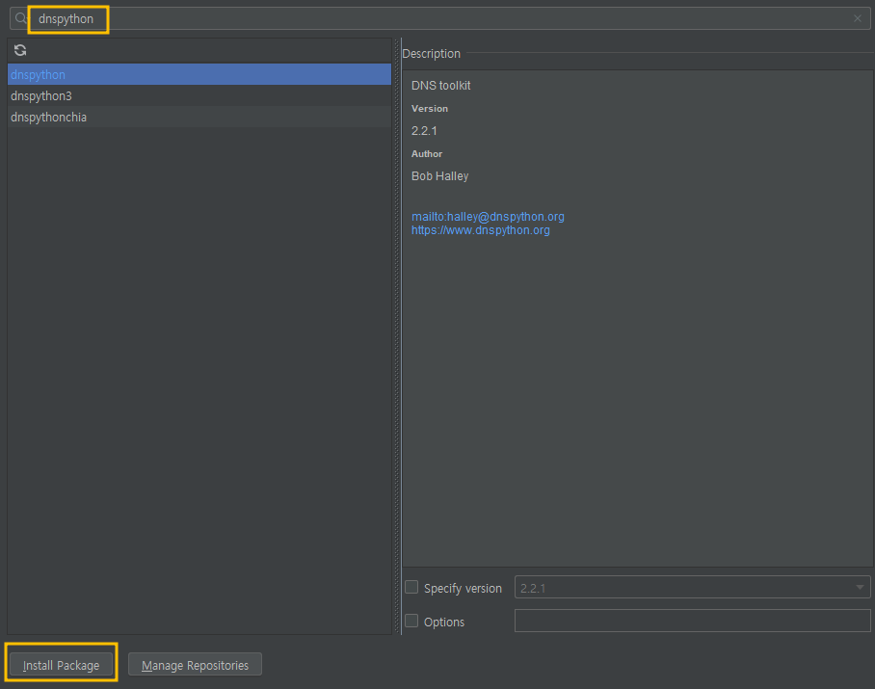The height and width of the screenshot is (689, 875).
Task: Click the refresh packages list icon
Action: [x=20, y=50]
